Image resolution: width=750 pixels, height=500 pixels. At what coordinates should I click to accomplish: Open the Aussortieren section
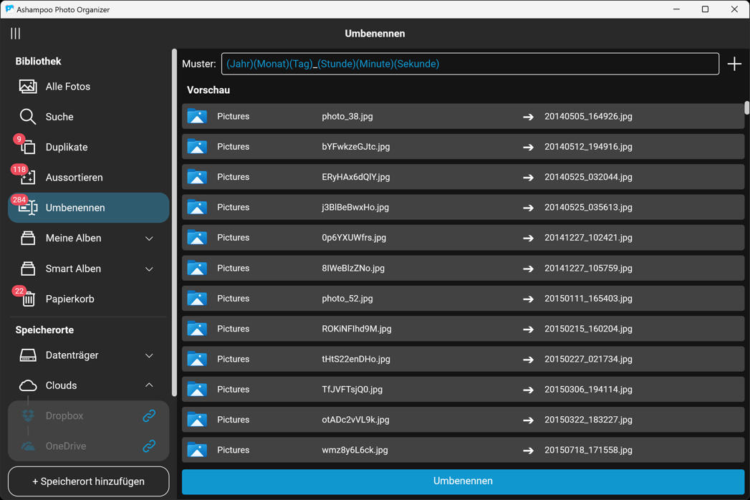(x=89, y=178)
